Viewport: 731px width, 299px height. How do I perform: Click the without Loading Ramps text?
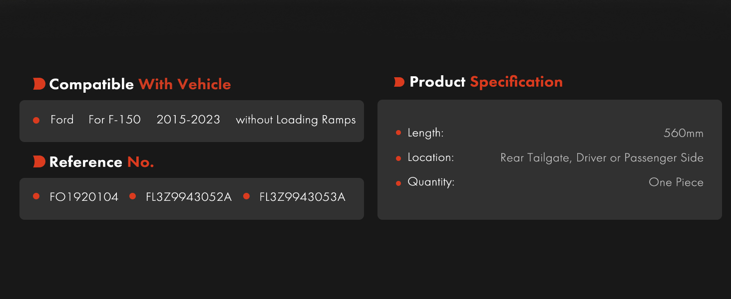click(x=296, y=120)
